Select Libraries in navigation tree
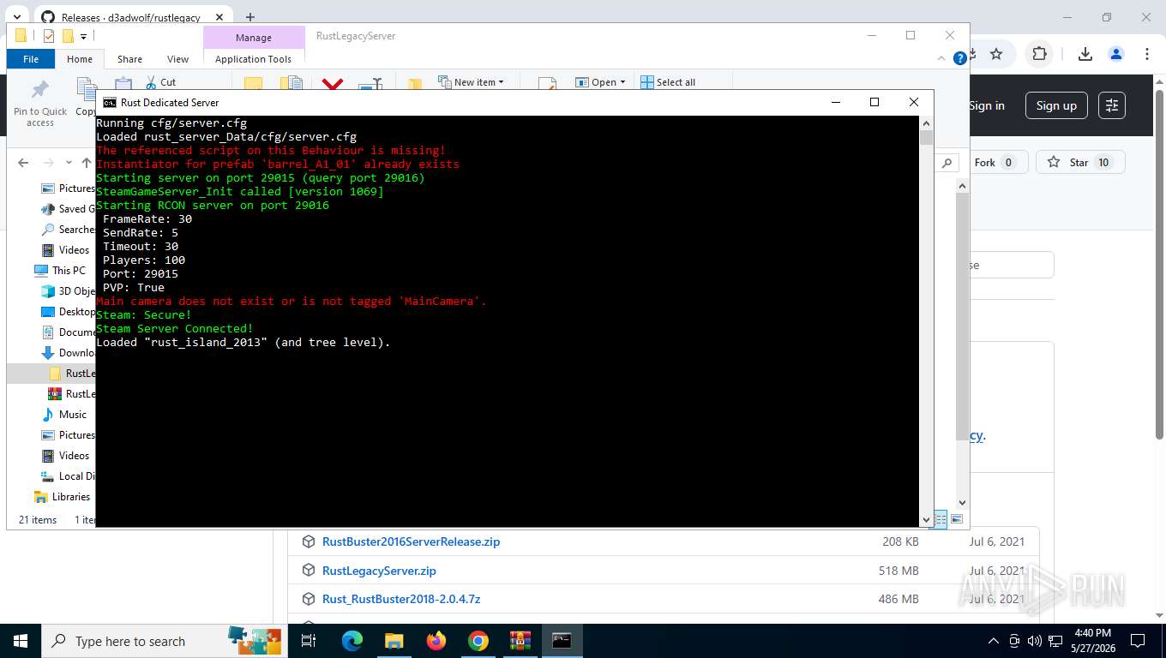Viewport: 1166px width, 658px height. tap(70, 496)
